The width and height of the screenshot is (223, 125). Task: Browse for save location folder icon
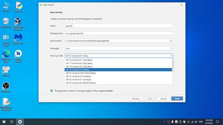pyautogui.click(x=171, y=41)
